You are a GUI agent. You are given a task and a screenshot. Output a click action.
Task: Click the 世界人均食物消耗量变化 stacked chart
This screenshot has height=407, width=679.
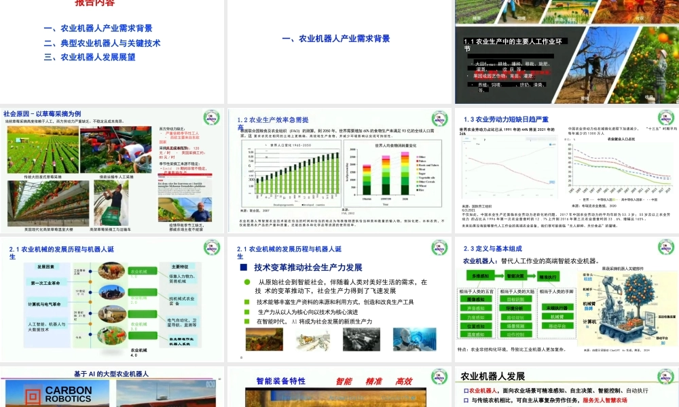pos(392,174)
